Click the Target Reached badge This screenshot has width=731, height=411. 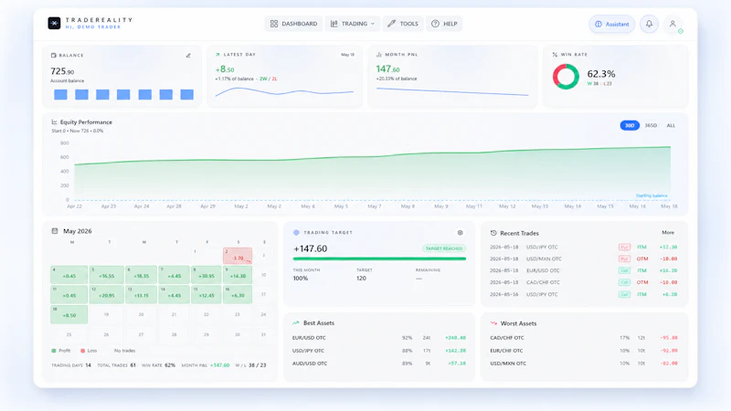[444, 248]
